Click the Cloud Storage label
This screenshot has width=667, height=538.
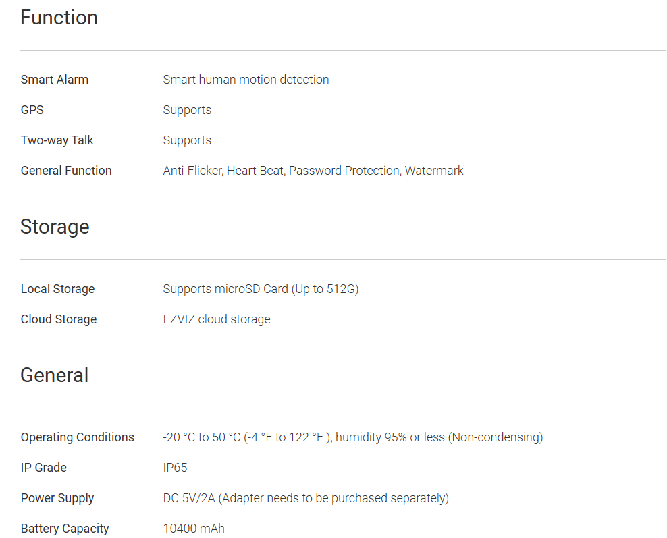(x=59, y=319)
